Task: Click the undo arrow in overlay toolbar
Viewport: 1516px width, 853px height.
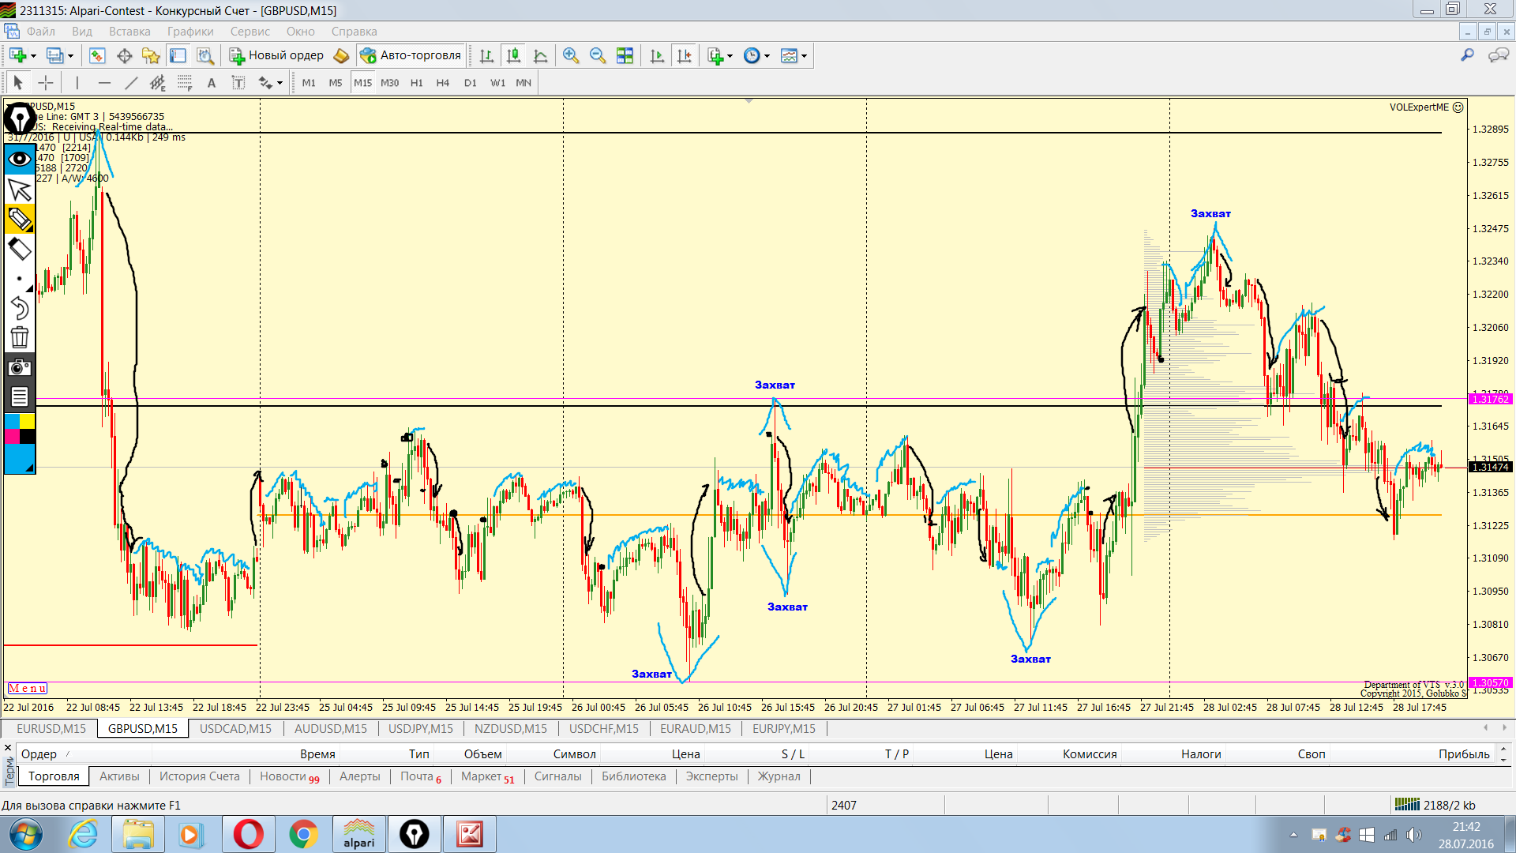Action: [19, 308]
